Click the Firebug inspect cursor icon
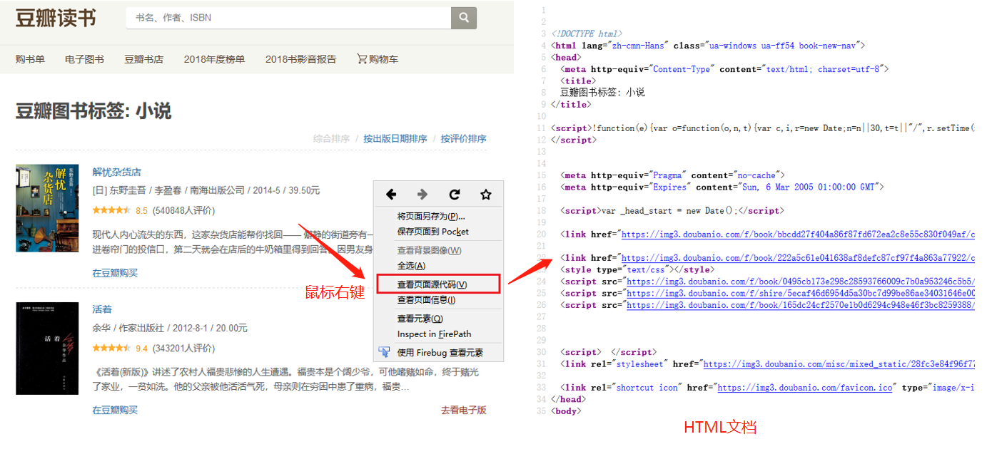 (x=385, y=352)
